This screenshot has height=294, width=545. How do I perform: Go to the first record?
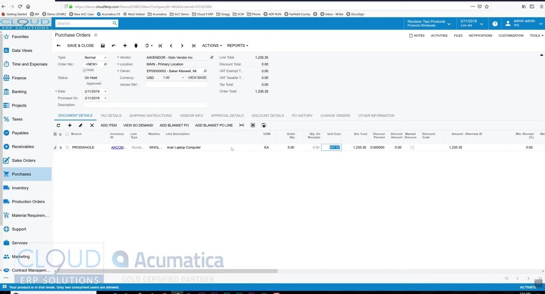coord(160,45)
